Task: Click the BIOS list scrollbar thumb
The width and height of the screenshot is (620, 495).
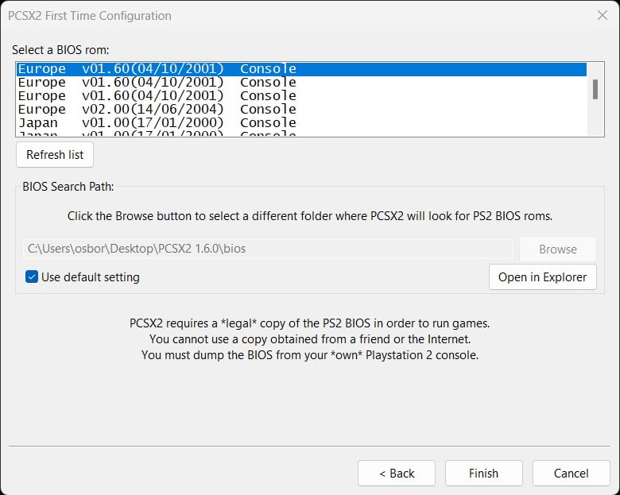Action: coord(595,89)
